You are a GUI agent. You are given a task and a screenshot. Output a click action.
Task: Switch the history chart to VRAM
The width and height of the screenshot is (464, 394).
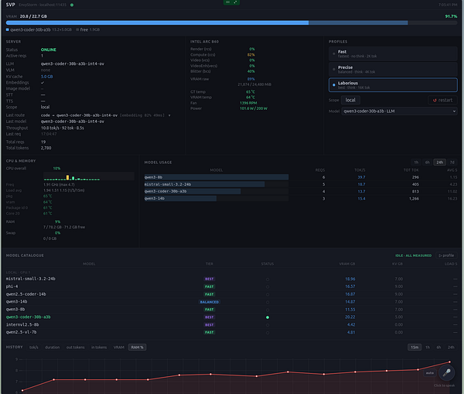pyautogui.click(x=119, y=348)
